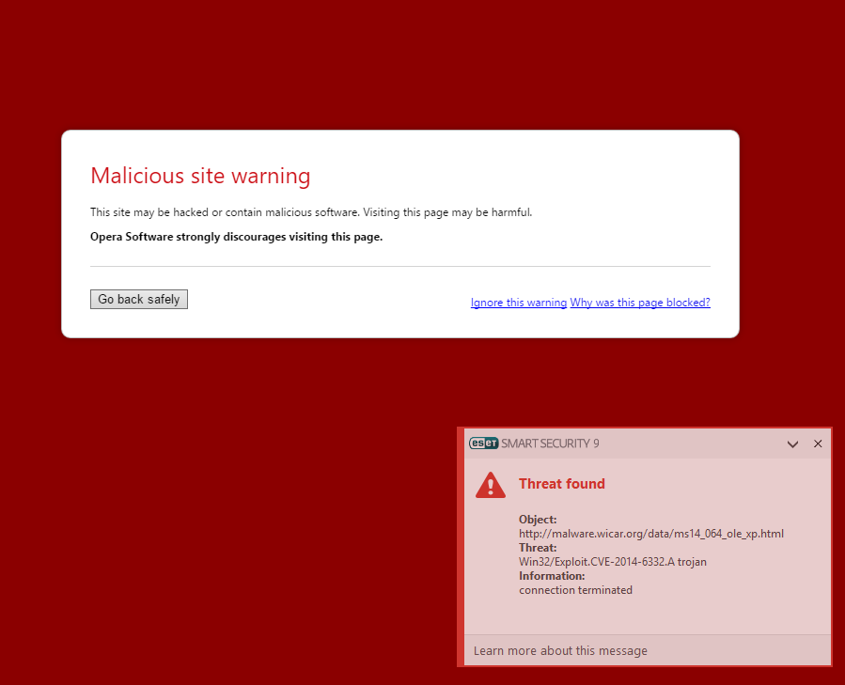Click the Win32/Exploit.CVE-2014-6332.A trojan threat name
The width and height of the screenshot is (845, 685).
pyautogui.click(x=612, y=562)
